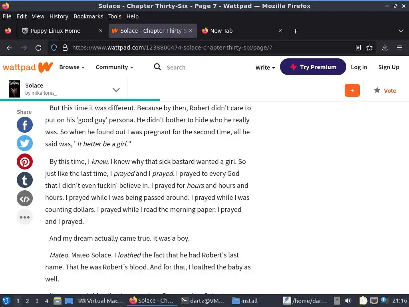The width and height of the screenshot is (409, 307).
Task: Switch to workspace 2
Action: pyautogui.click(x=28, y=301)
